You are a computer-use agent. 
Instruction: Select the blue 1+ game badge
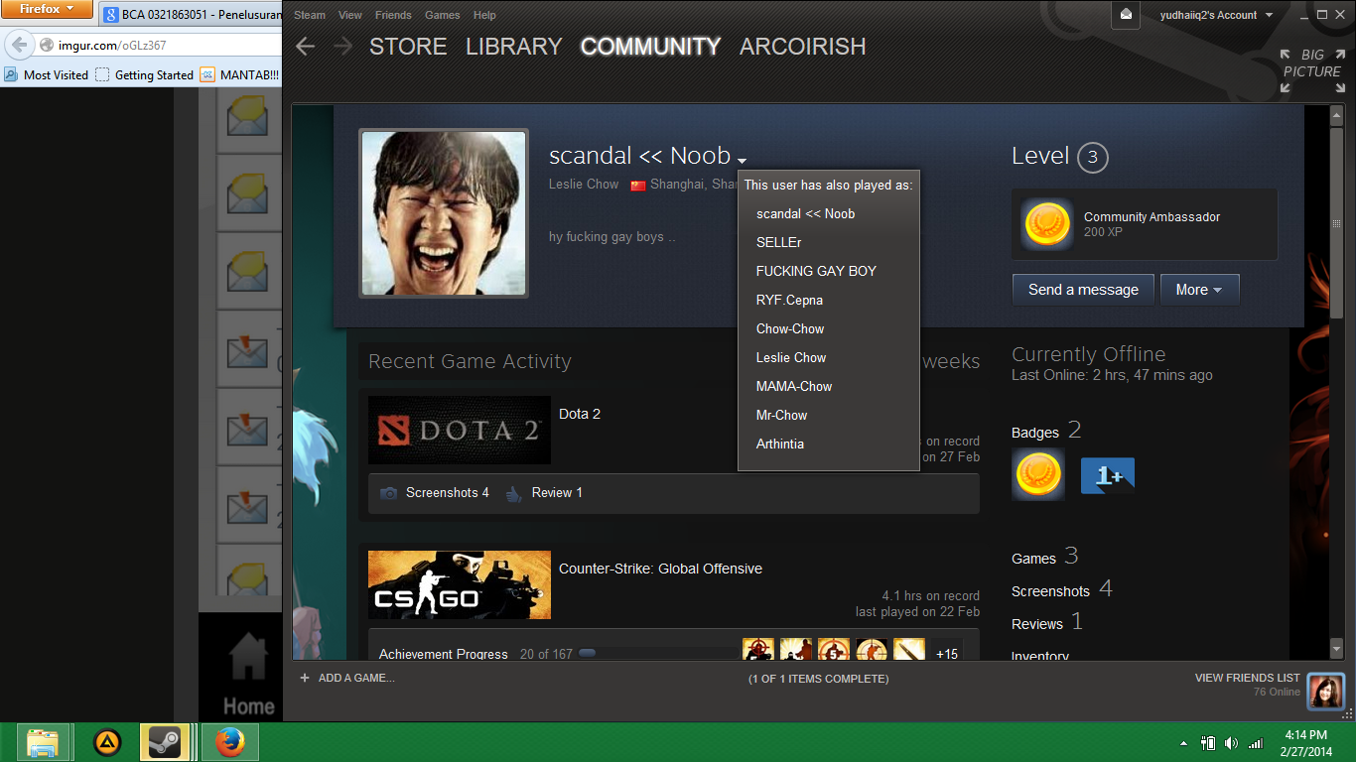click(1108, 474)
